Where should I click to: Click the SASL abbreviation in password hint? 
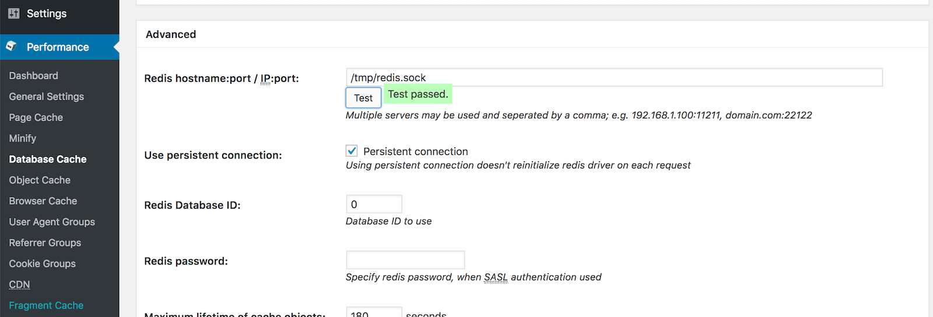pos(496,277)
